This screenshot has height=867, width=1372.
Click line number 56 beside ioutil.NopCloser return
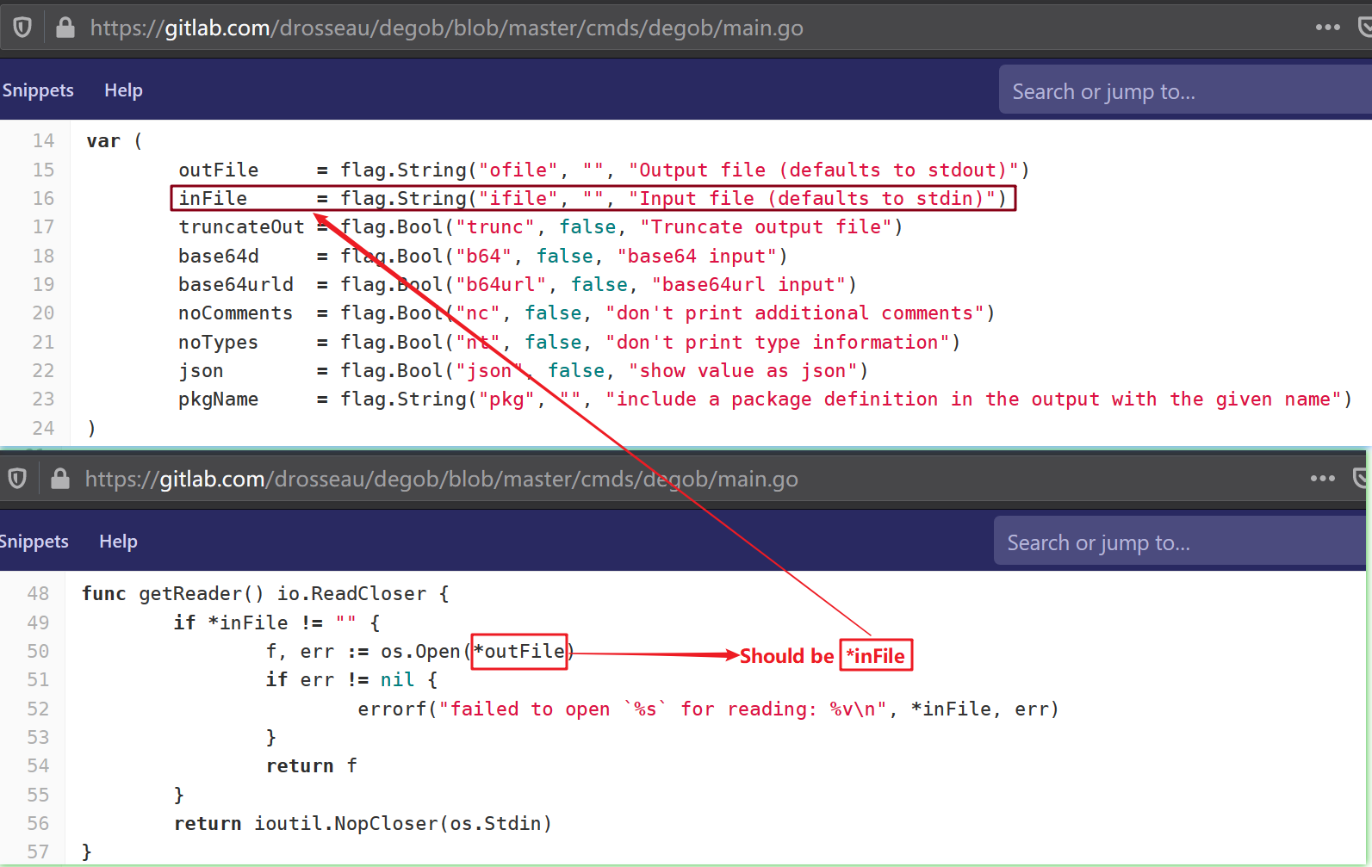click(x=38, y=823)
